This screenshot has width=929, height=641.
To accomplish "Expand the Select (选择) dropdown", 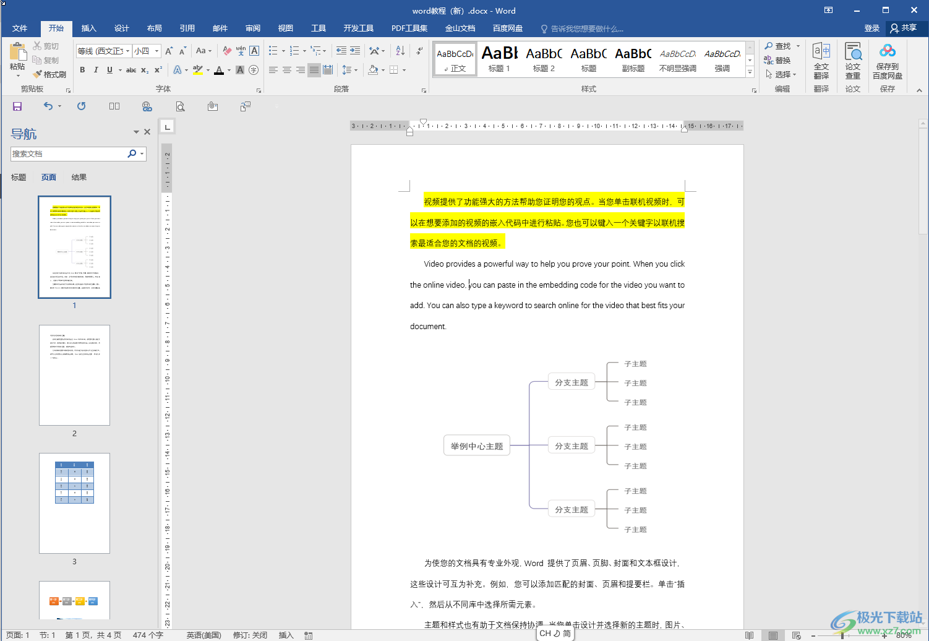I will click(x=781, y=74).
